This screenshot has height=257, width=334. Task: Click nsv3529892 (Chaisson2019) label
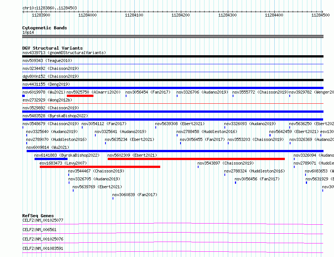click(x=51, y=108)
